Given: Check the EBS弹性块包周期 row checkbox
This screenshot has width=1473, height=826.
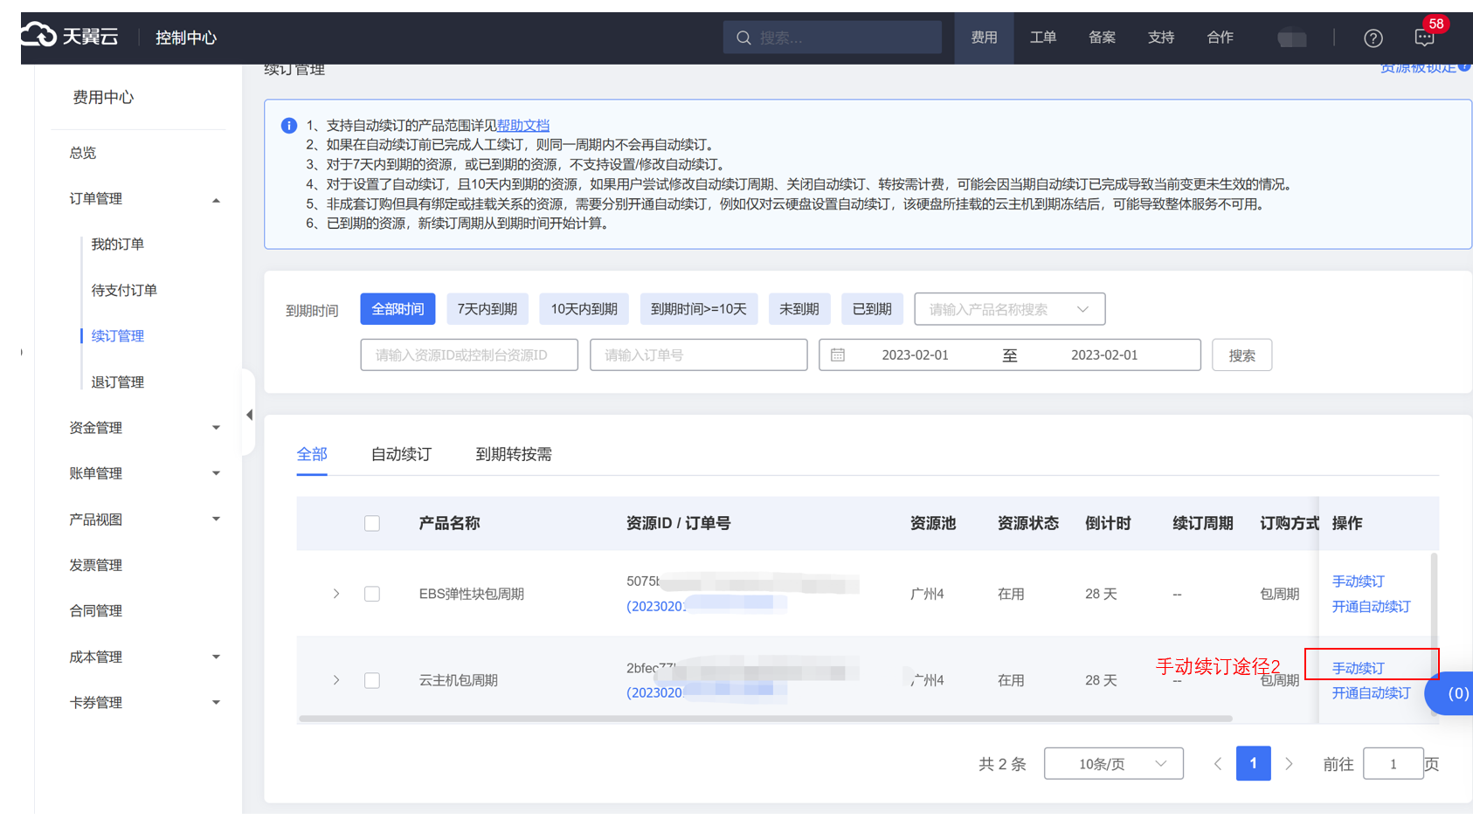Looking at the screenshot, I should click(x=372, y=594).
